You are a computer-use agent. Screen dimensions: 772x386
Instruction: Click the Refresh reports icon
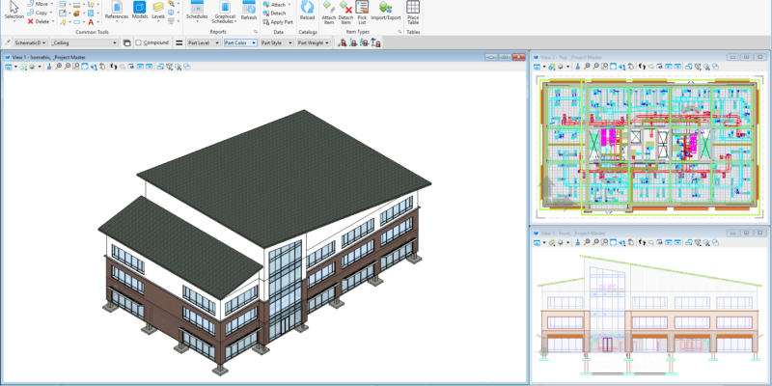point(249,11)
